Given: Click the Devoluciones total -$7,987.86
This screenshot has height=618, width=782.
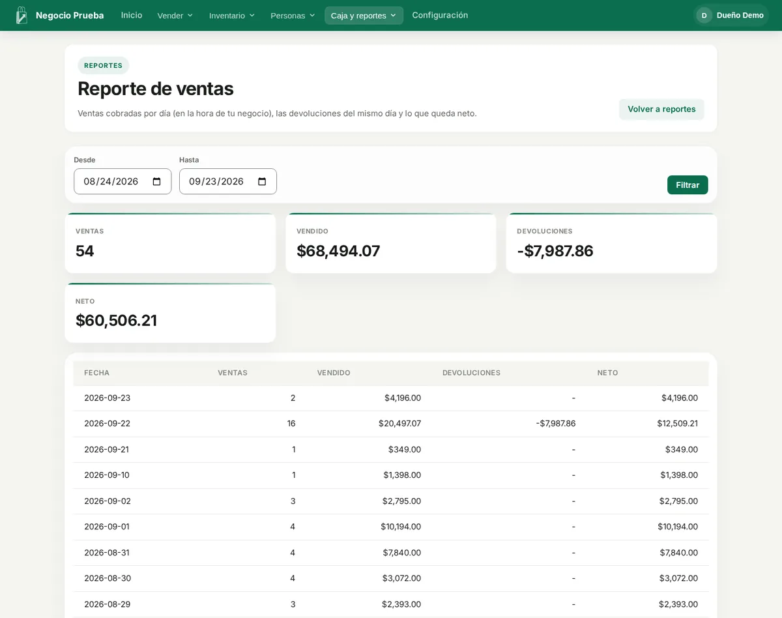Looking at the screenshot, I should (x=555, y=251).
